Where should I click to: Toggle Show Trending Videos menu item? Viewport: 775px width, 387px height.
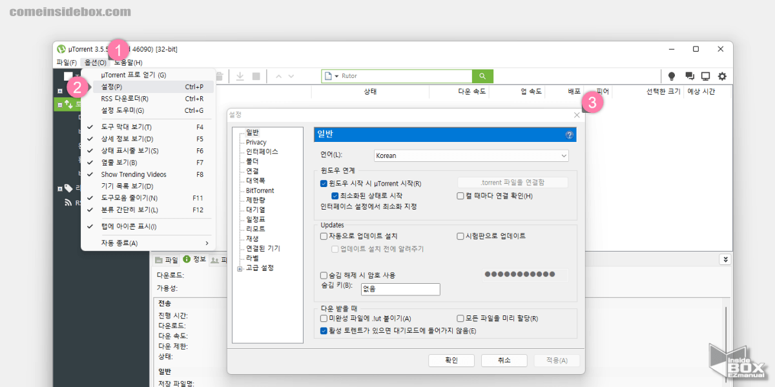point(148,174)
